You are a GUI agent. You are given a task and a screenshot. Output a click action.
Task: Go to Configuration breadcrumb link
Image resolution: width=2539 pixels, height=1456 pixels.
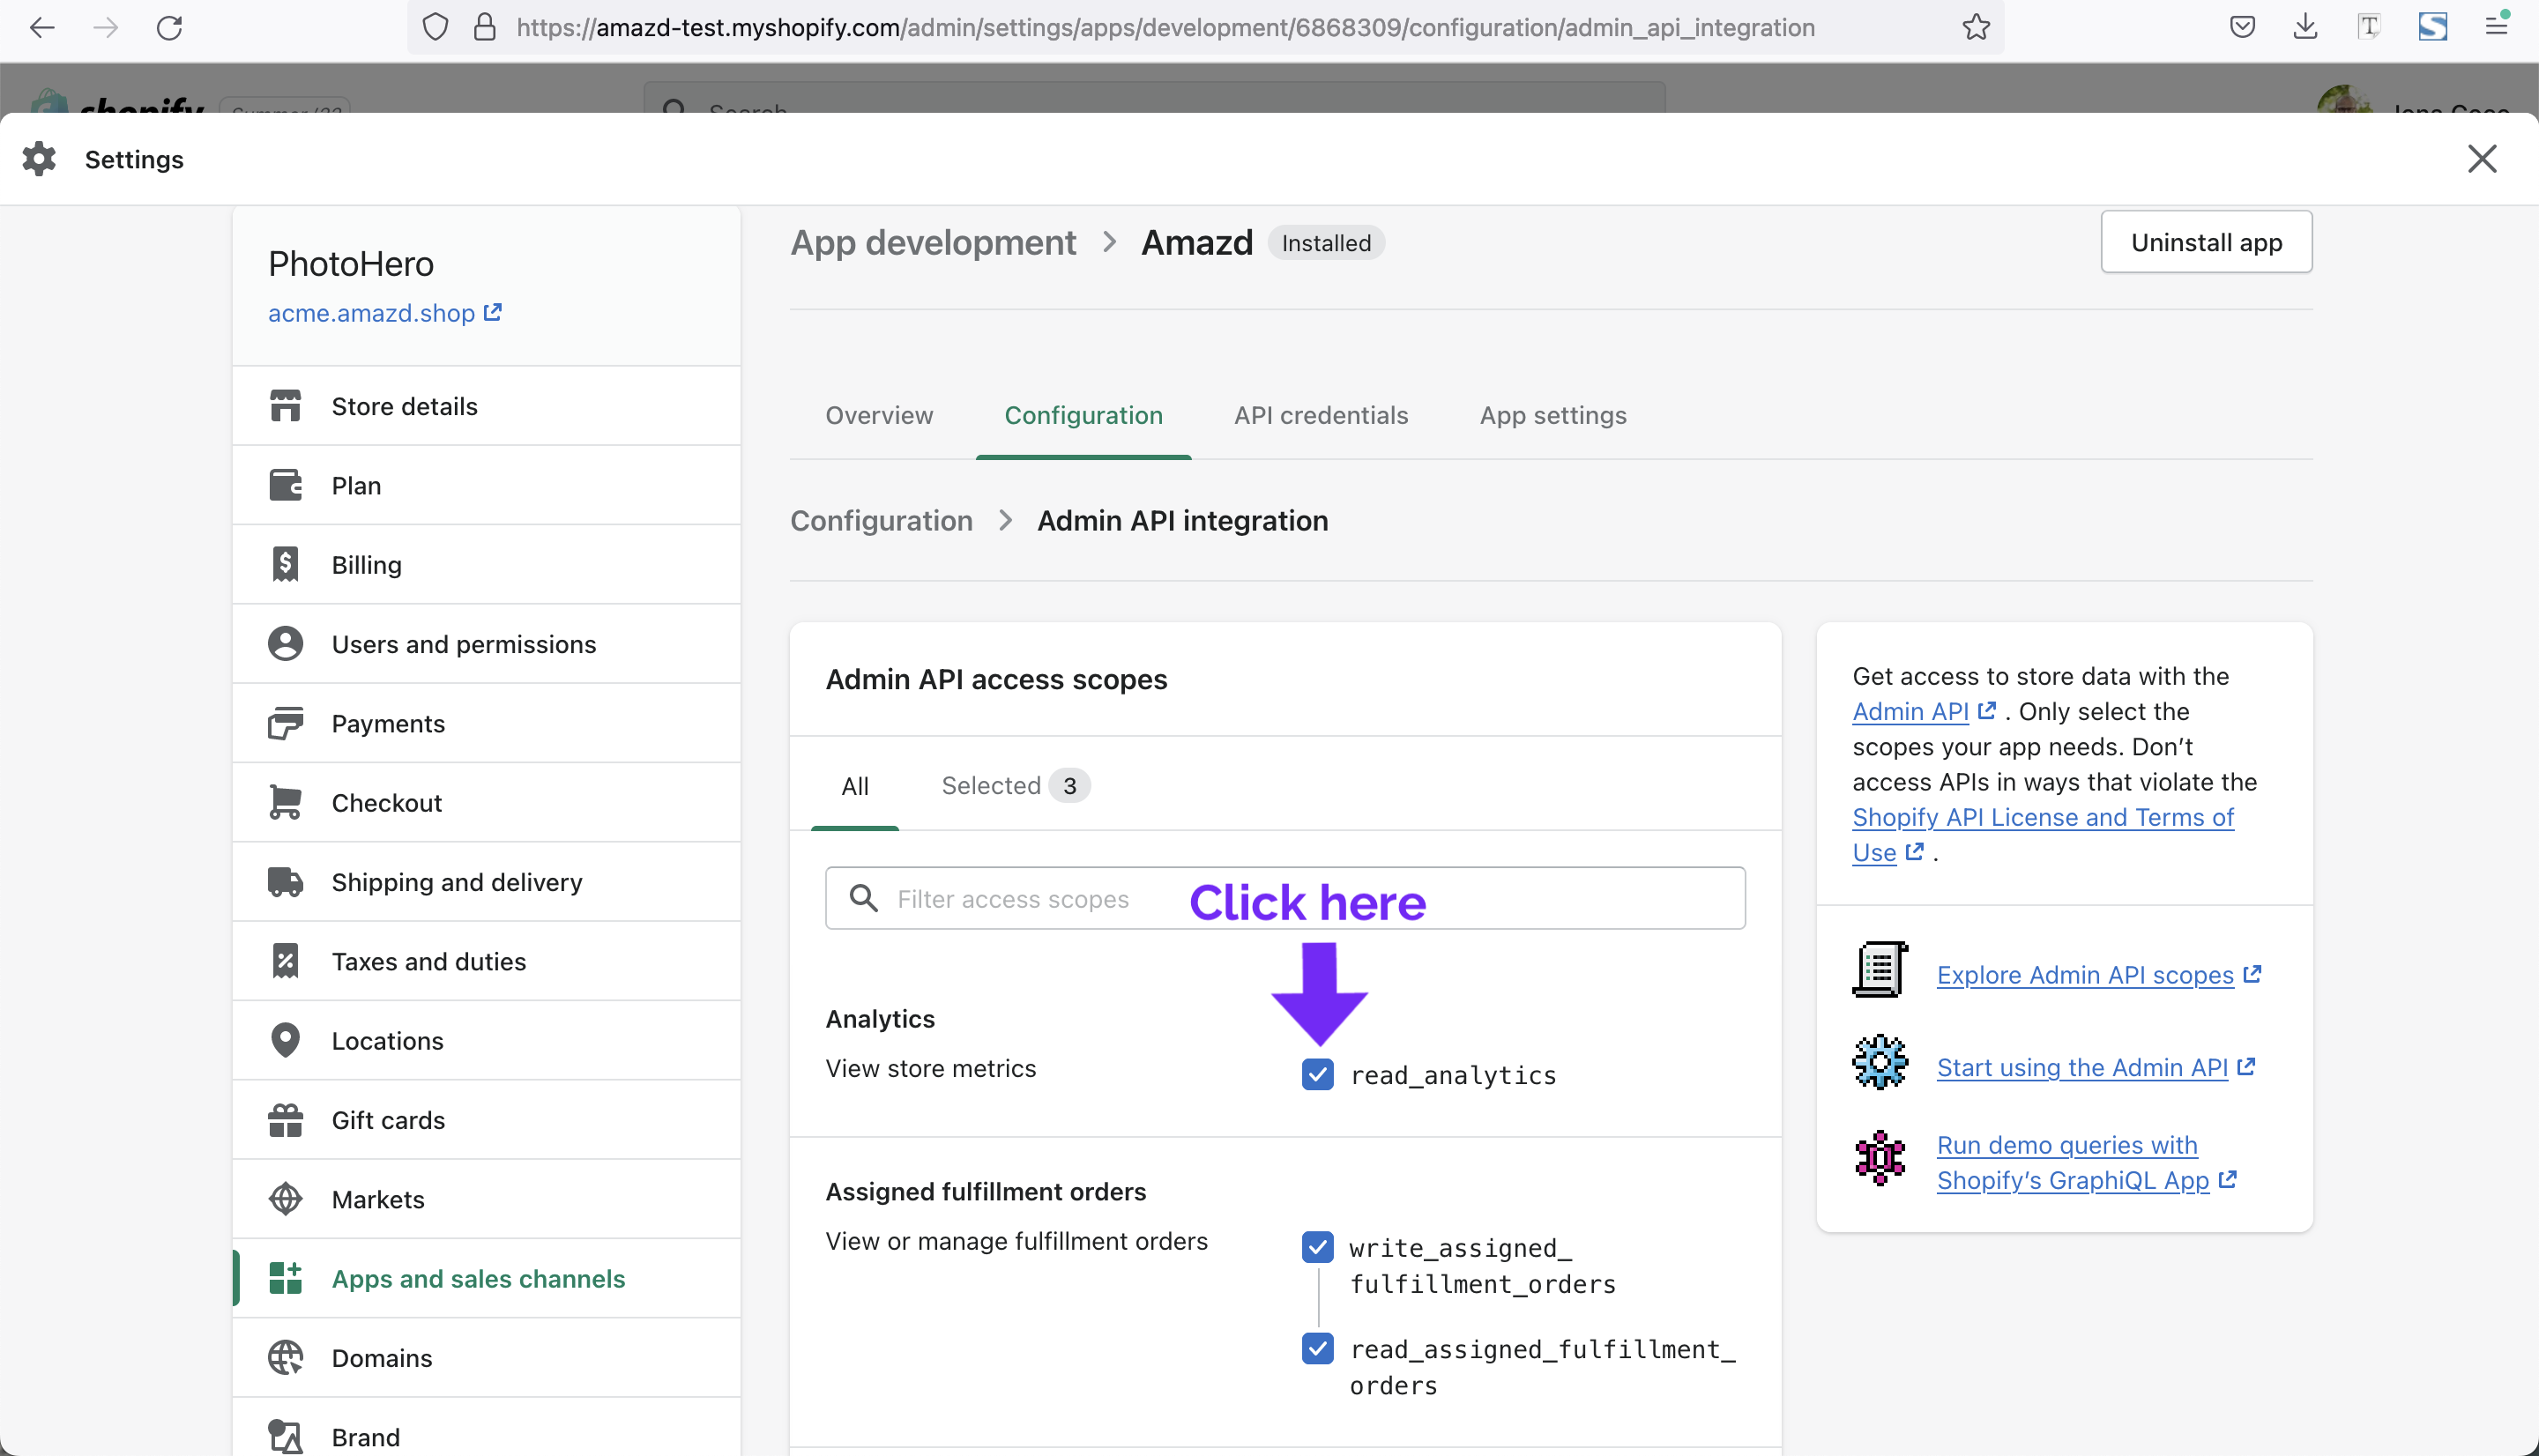881,521
